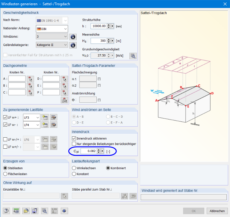Toggle Innendruck aktivieren checkbox
230x217 pixels.
[74, 139]
